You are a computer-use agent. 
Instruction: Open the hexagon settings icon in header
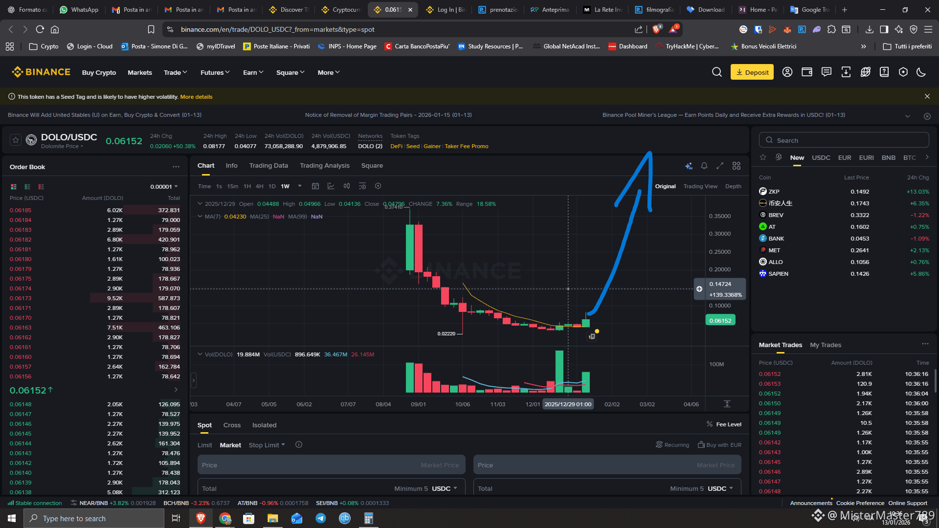pos(903,72)
